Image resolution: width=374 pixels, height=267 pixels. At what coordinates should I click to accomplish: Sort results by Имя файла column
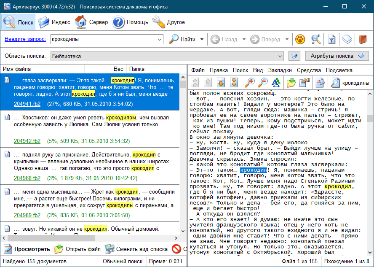pos(43,69)
